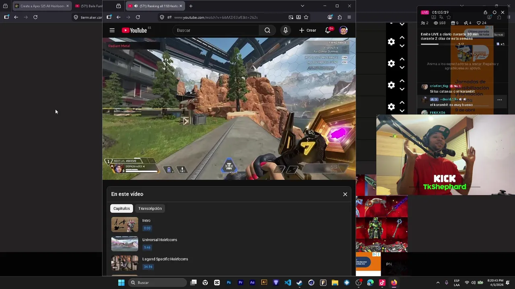This screenshot has height=289, width=515.
Task: Open a new tab in the YouTube window
Action: tap(191, 6)
